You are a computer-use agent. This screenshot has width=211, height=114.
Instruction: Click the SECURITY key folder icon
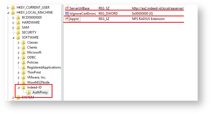coord(18,32)
